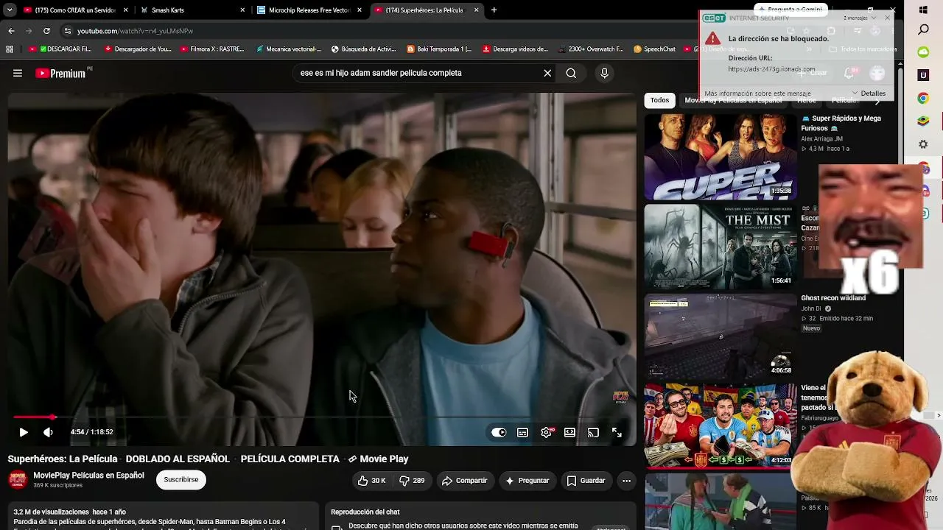Screen dimensions: 943x530
Task: Open the Windows Start menu
Action: 924,10
